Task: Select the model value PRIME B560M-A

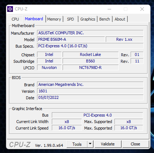Action: (x=71, y=39)
